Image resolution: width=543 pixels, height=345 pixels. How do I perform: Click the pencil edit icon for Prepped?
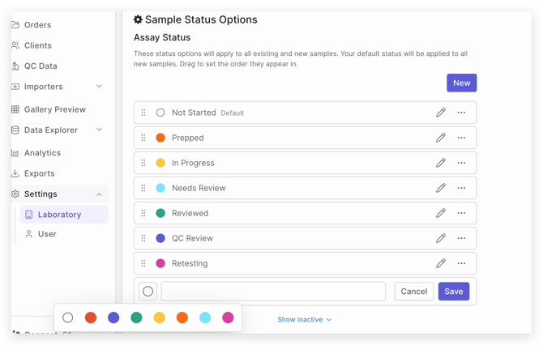click(441, 138)
